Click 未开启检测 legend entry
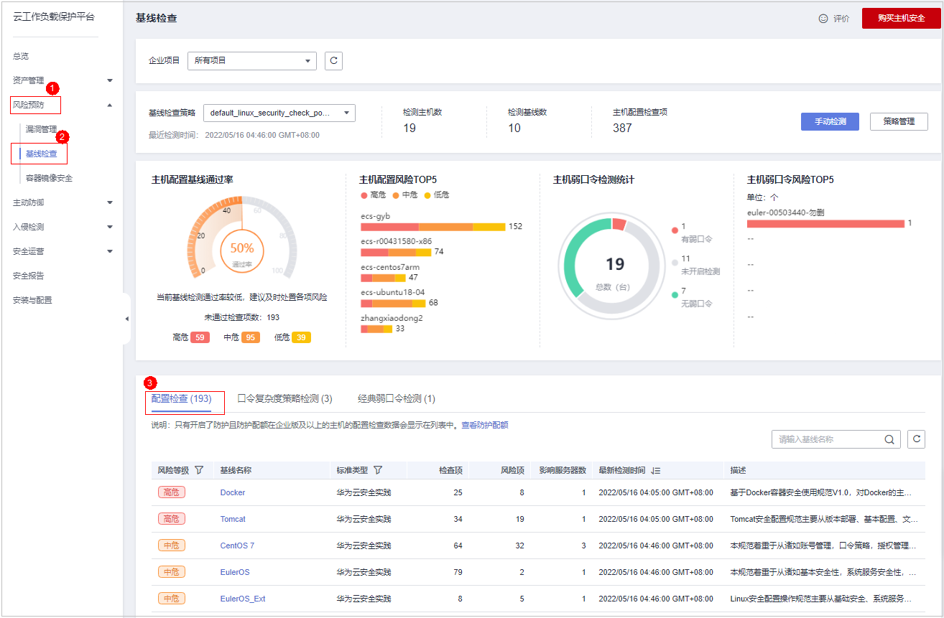 point(695,265)
